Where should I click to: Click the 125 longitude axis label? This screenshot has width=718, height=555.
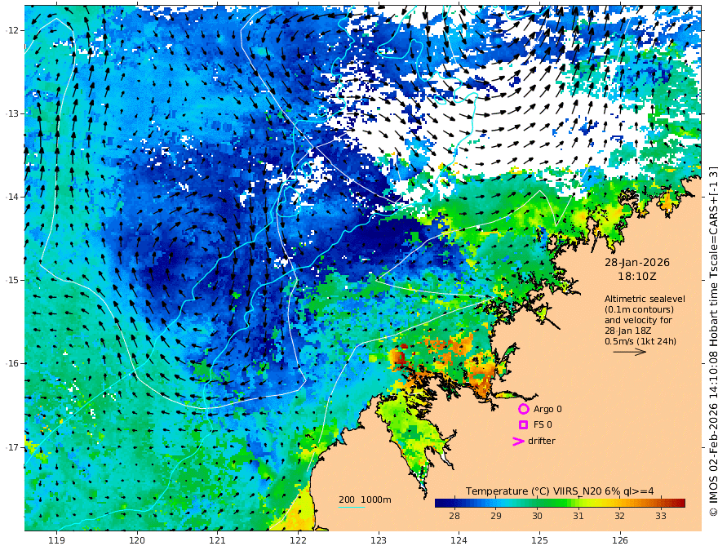click(x=539, y=541)
